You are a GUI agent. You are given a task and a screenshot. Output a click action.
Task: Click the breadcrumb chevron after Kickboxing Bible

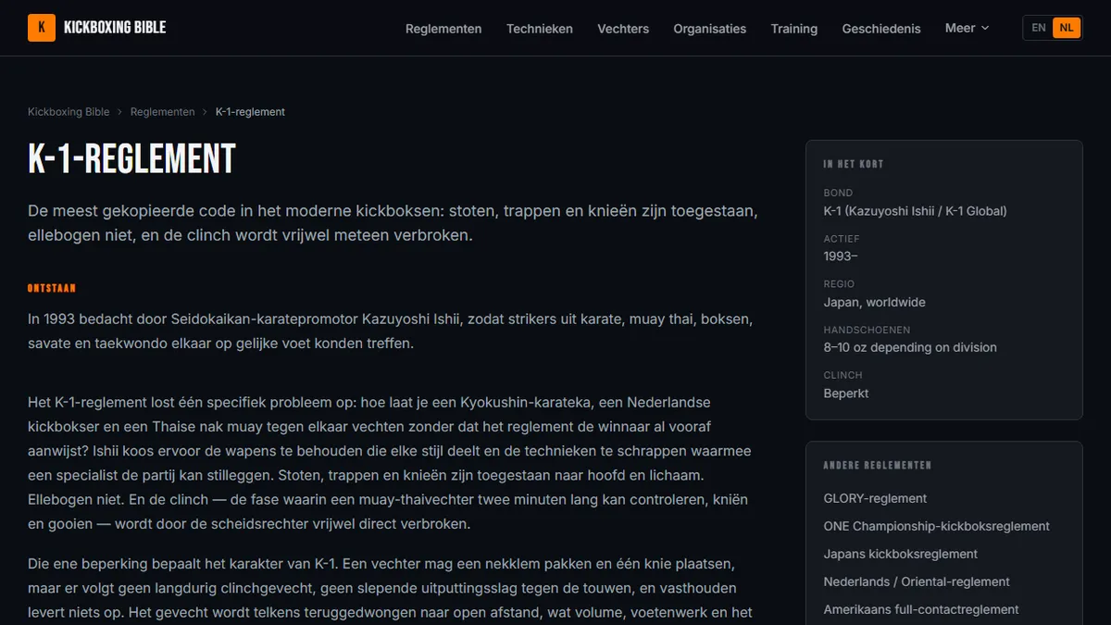[x=119, y=112]
